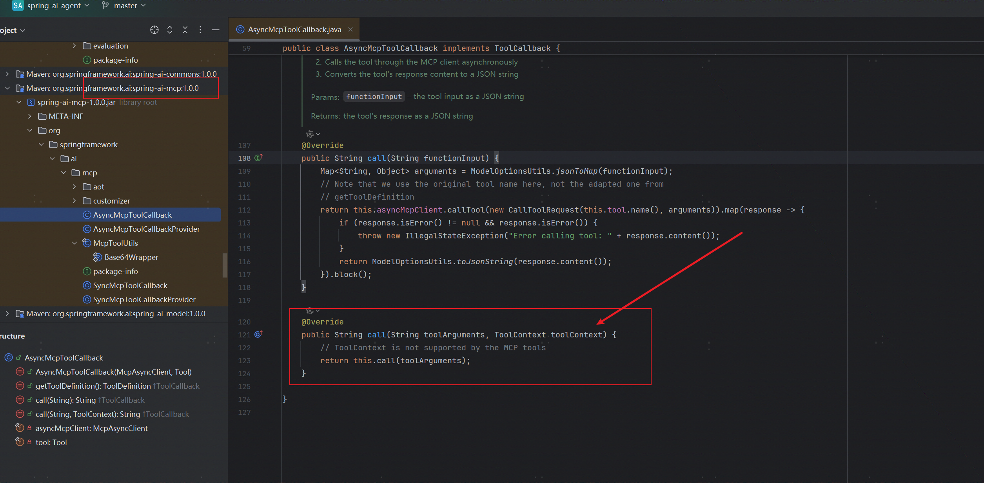Click the Collapse All icon in Project toolbar
This screenshot has width=984, height=483.
[185, 30]
